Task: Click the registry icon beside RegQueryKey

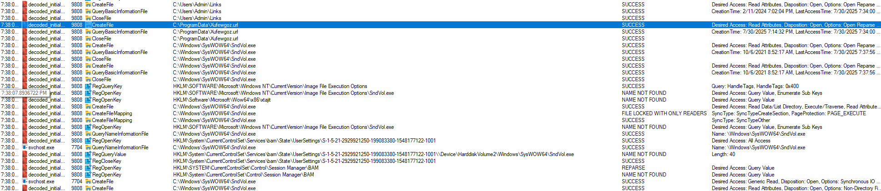Action: 88,86
